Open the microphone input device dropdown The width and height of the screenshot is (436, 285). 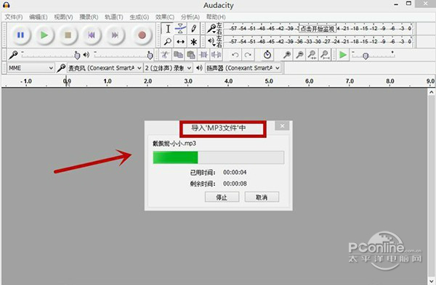(105, 68)
